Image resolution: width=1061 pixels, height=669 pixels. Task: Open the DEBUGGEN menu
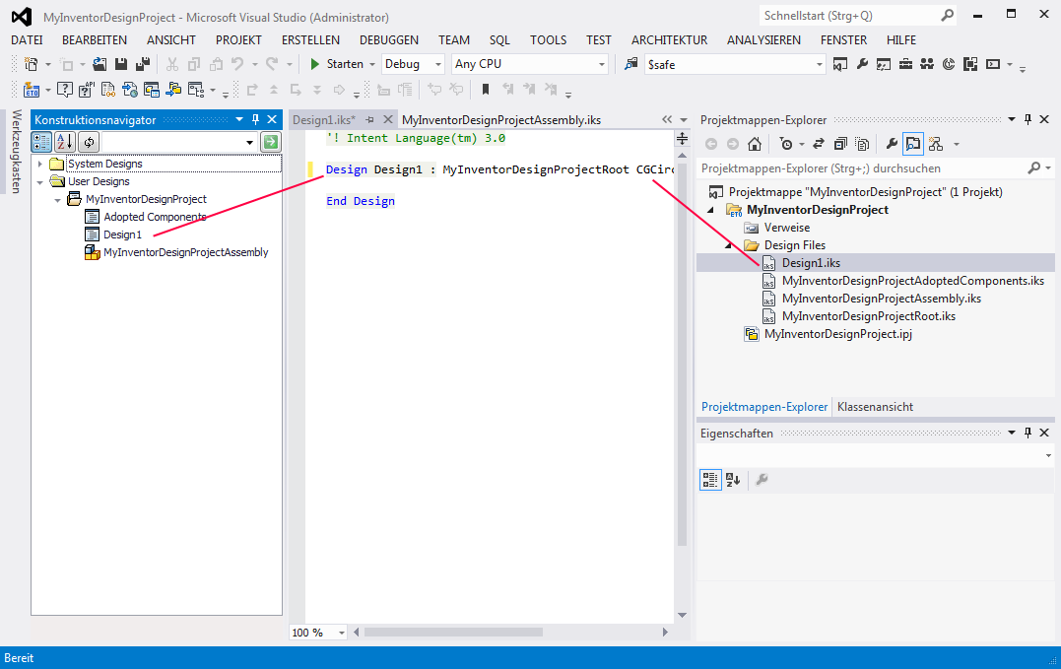point(389,40)
